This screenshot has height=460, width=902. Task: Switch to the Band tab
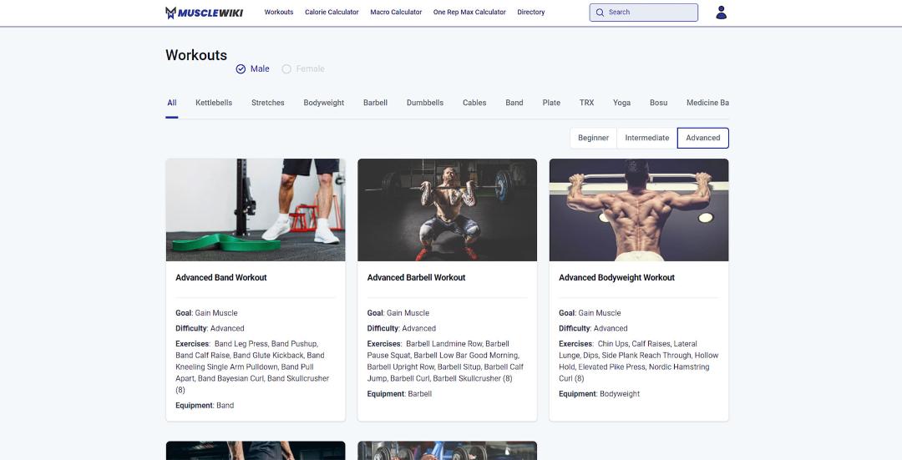click(514, 103)
